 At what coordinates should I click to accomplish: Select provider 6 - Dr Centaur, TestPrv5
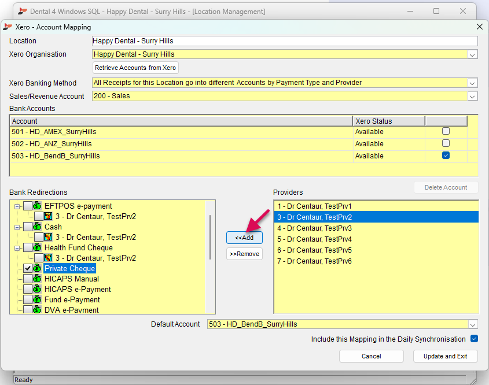(376, 250)
